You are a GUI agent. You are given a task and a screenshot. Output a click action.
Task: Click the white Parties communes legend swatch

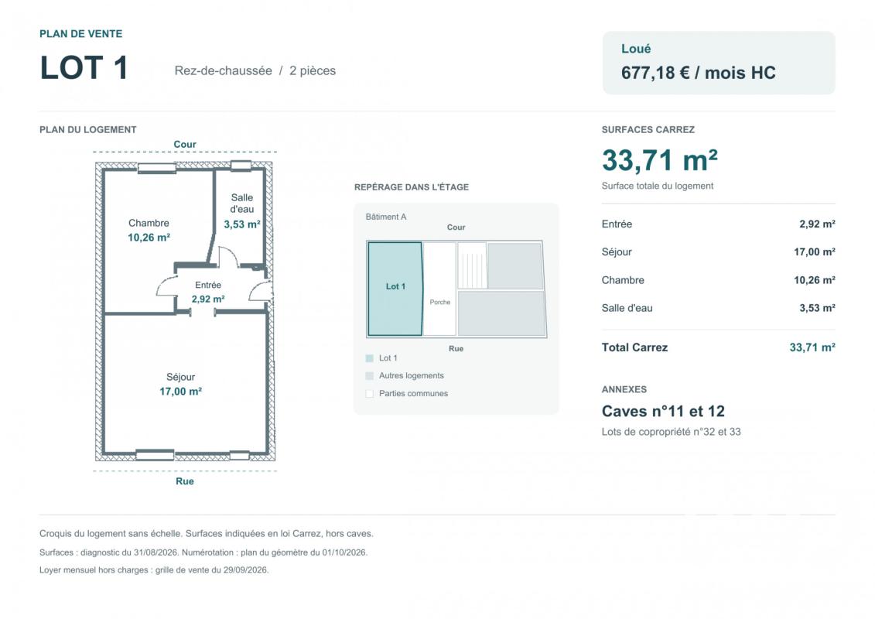coord(370,394)
